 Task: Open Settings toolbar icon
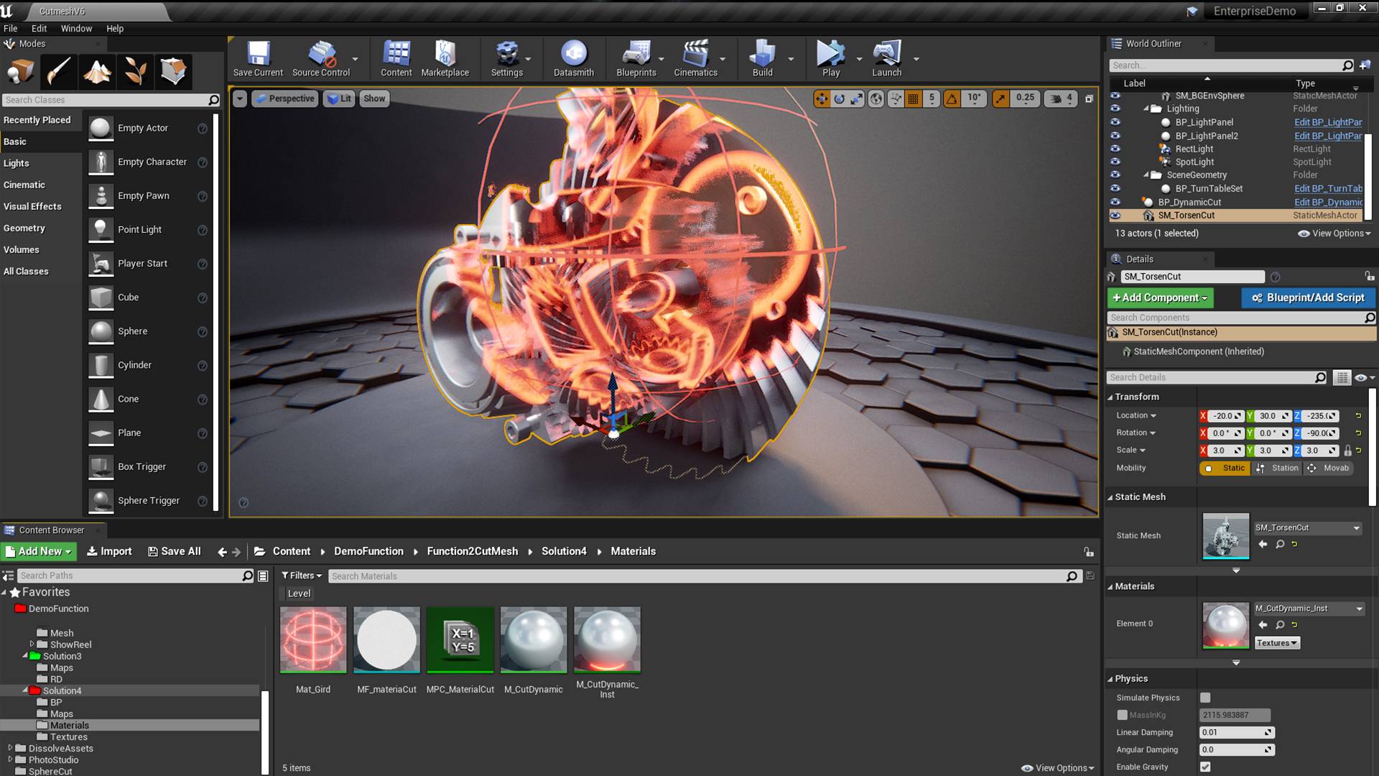(507, 58)
